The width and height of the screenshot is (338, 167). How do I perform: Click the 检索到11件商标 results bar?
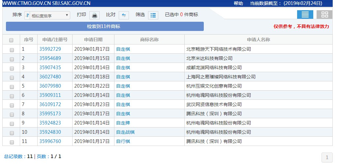tap(105, 26)
